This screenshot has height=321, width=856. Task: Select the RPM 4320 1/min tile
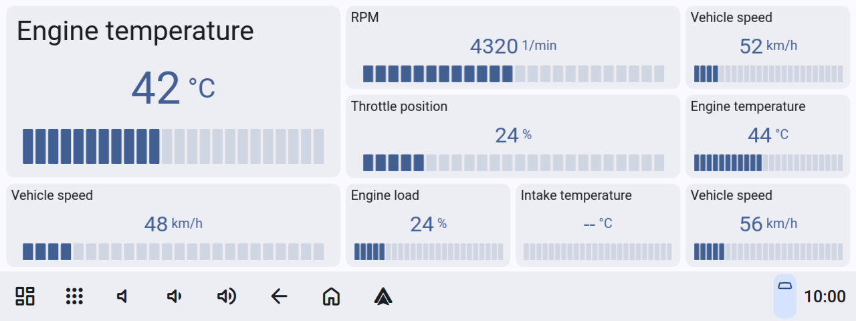pos(513,47)
